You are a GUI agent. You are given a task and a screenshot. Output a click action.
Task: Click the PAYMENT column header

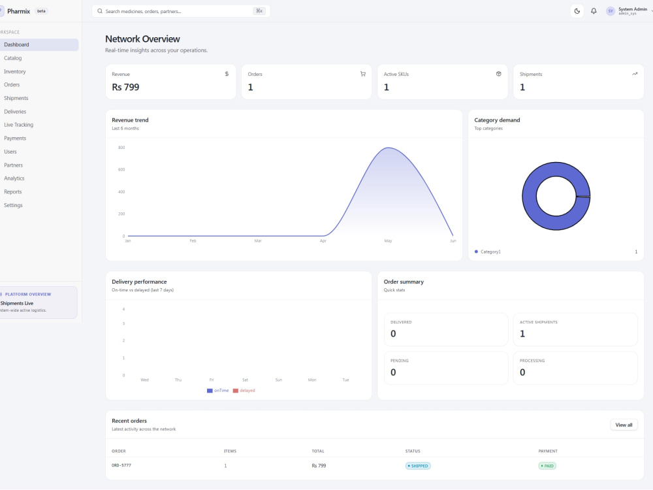click(x=548, y=451)
